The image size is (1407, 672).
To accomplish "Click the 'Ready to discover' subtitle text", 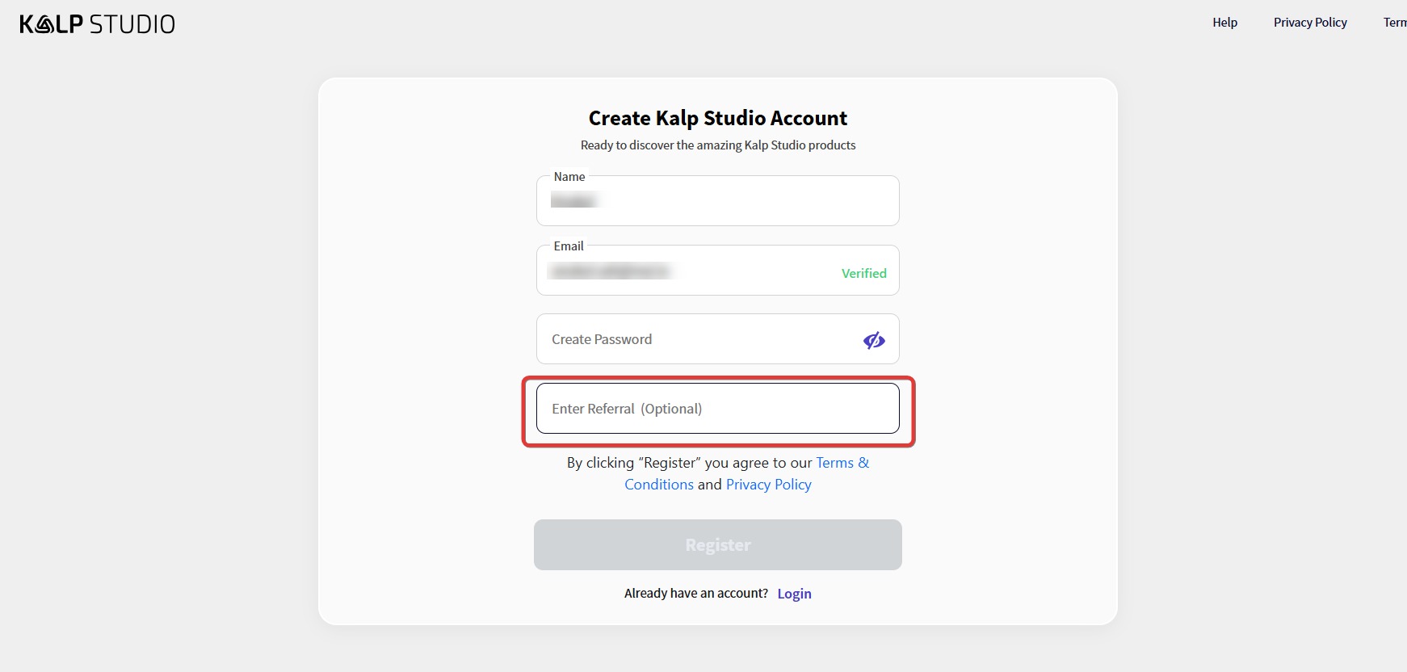I will coord(717,145).
